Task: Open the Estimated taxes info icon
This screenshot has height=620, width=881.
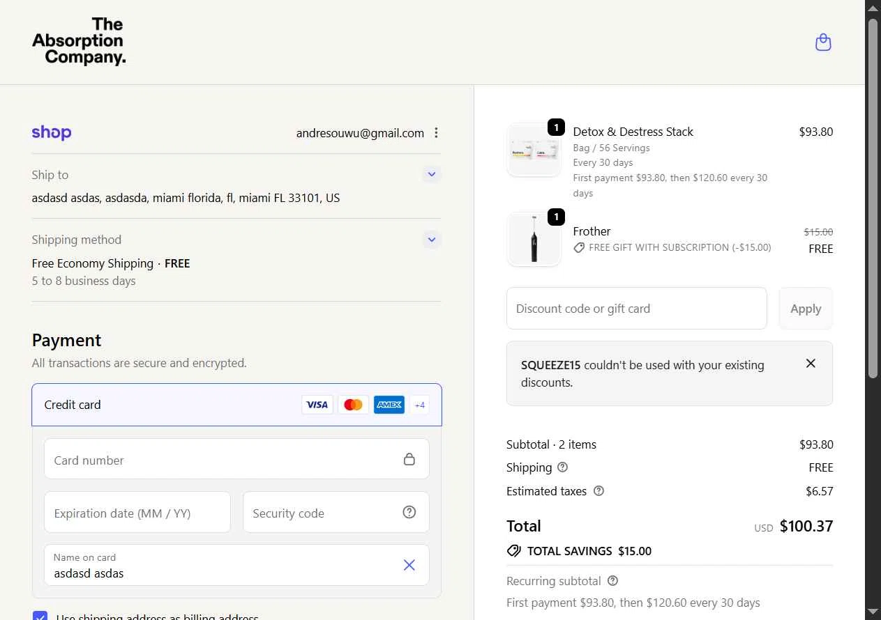Action: 598,491
